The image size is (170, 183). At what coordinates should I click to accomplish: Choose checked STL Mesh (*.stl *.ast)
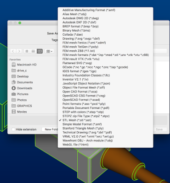pos(105,120)
